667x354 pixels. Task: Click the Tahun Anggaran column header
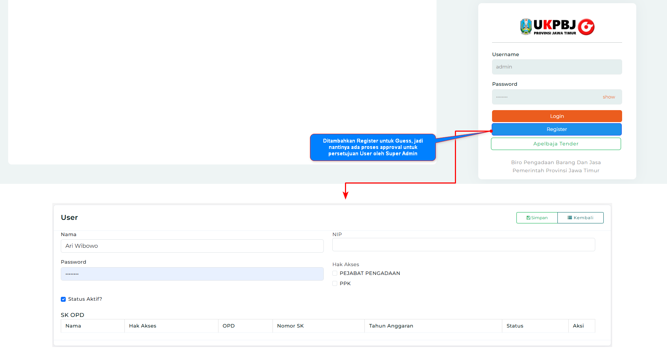tap(391, 326)
